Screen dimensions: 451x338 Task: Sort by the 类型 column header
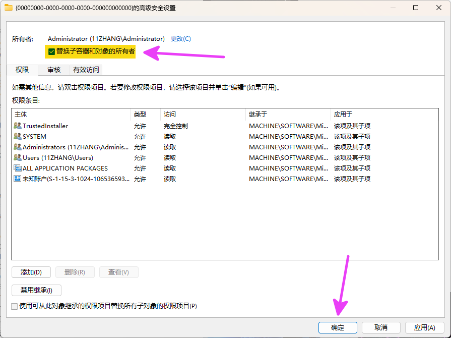[146, 115]
